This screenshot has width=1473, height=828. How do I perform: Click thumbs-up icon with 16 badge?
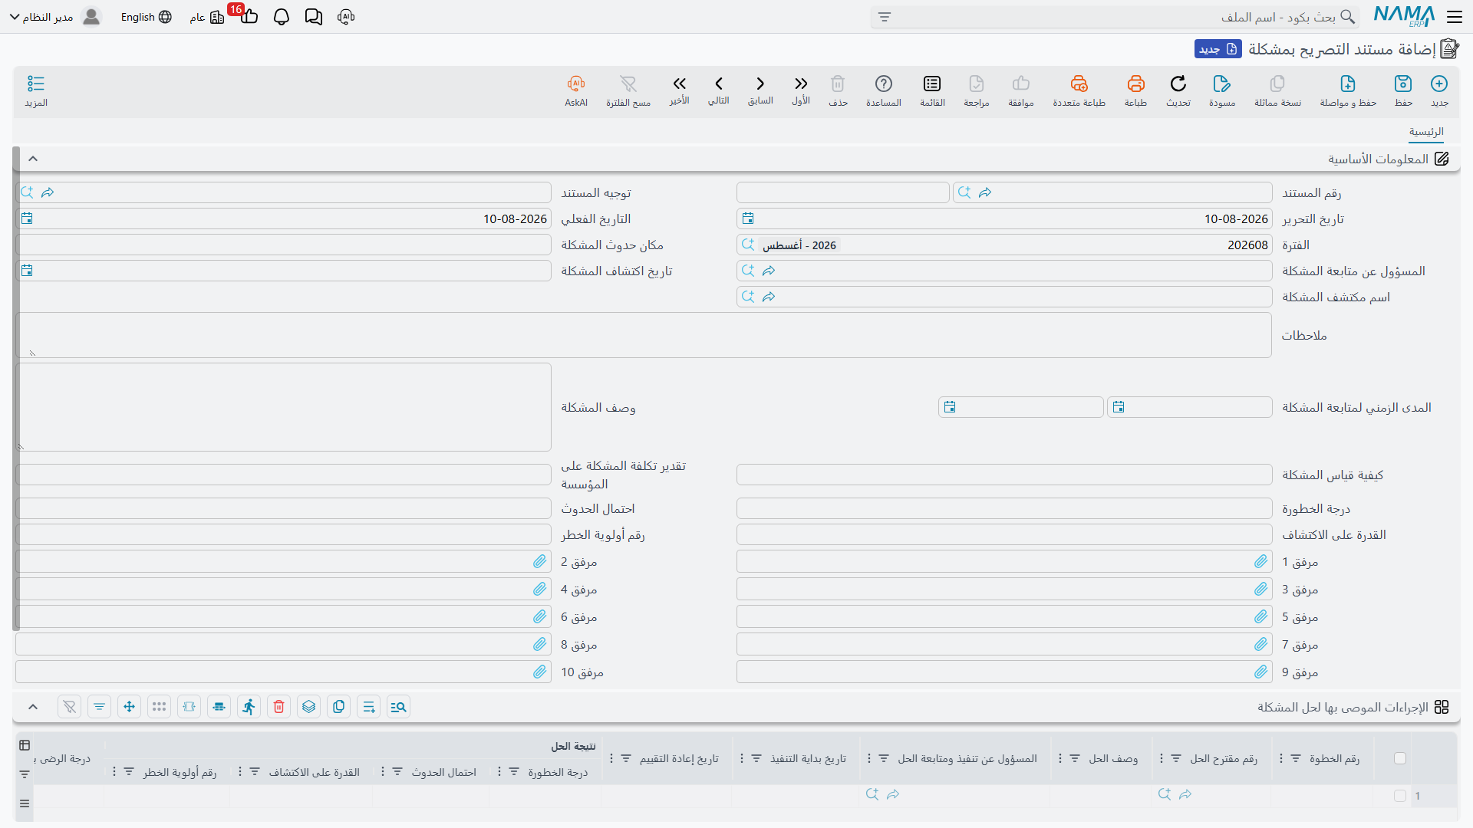(249, 15)
